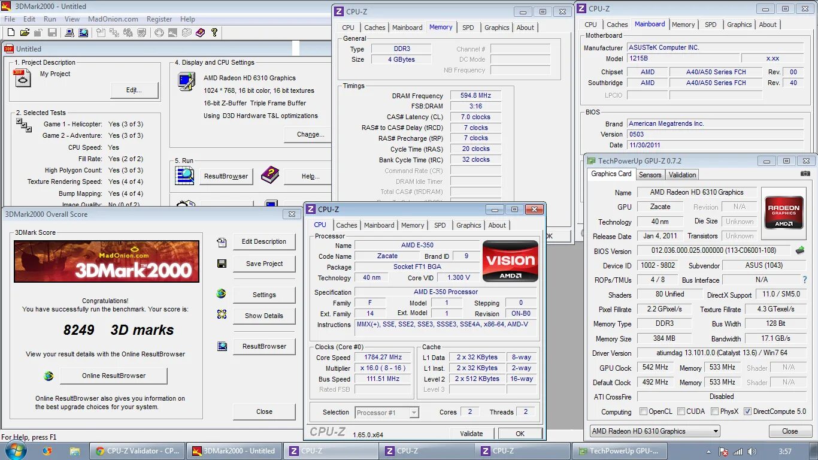Viewport: 818px width, 460px height.
Task: Click the System Info computer toolbar icon
Action: click(69, 33)
